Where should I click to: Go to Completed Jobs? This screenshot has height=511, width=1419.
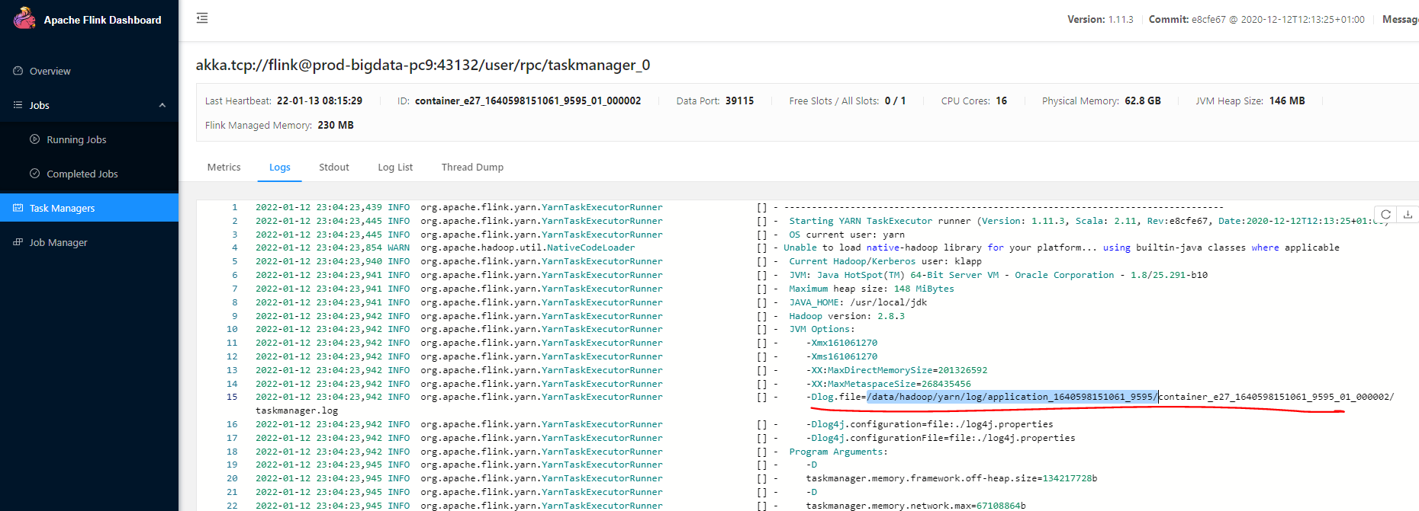tap(89, 174)
